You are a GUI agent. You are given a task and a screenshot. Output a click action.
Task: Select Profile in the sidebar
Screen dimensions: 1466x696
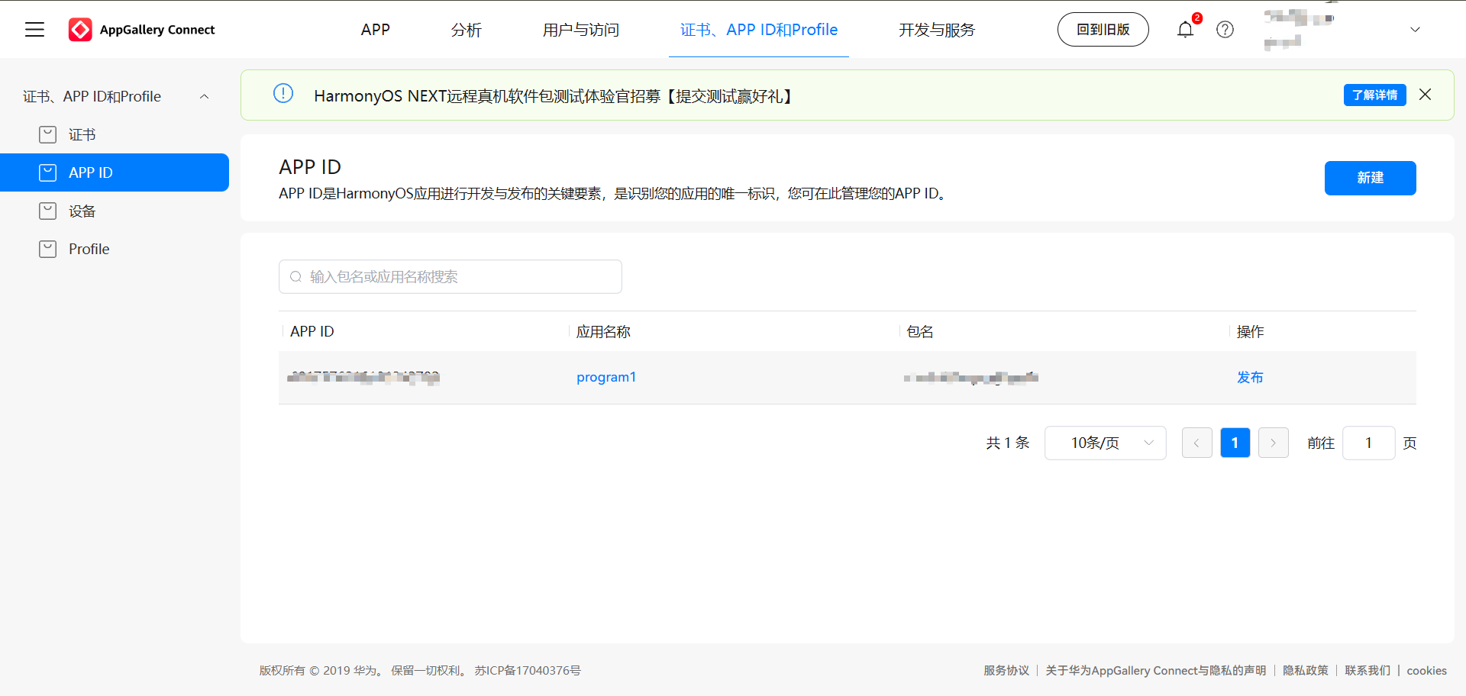pos(115,249)
